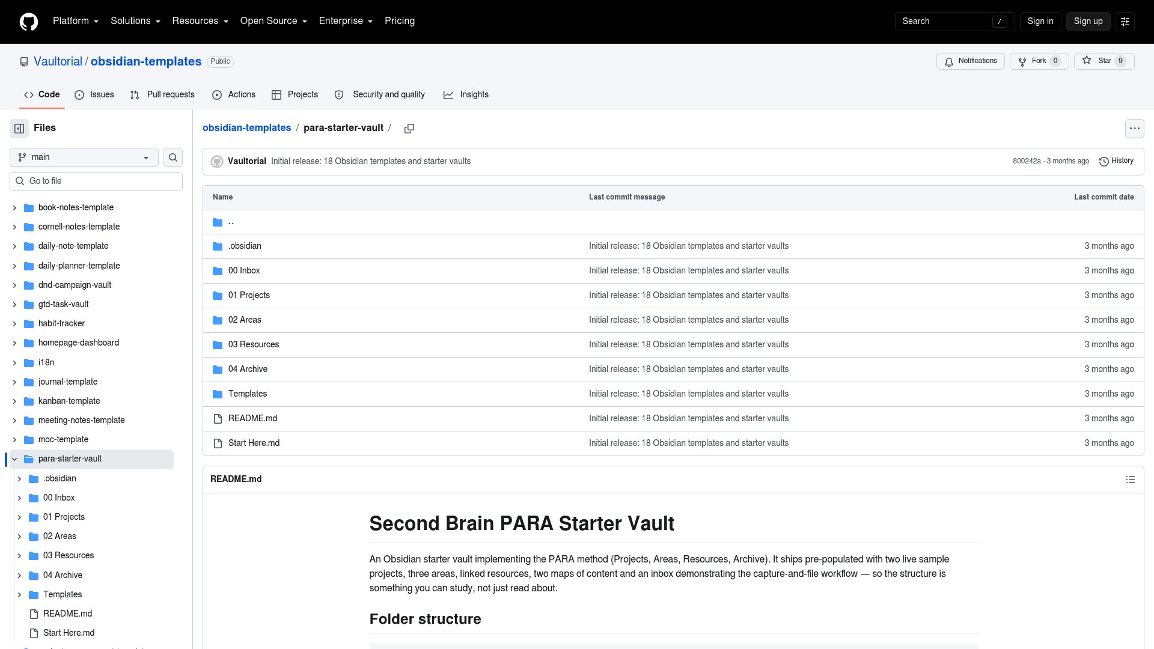Switch to the Pull requests tab
Screen dimensions: 1154x649
pos(163,95)
